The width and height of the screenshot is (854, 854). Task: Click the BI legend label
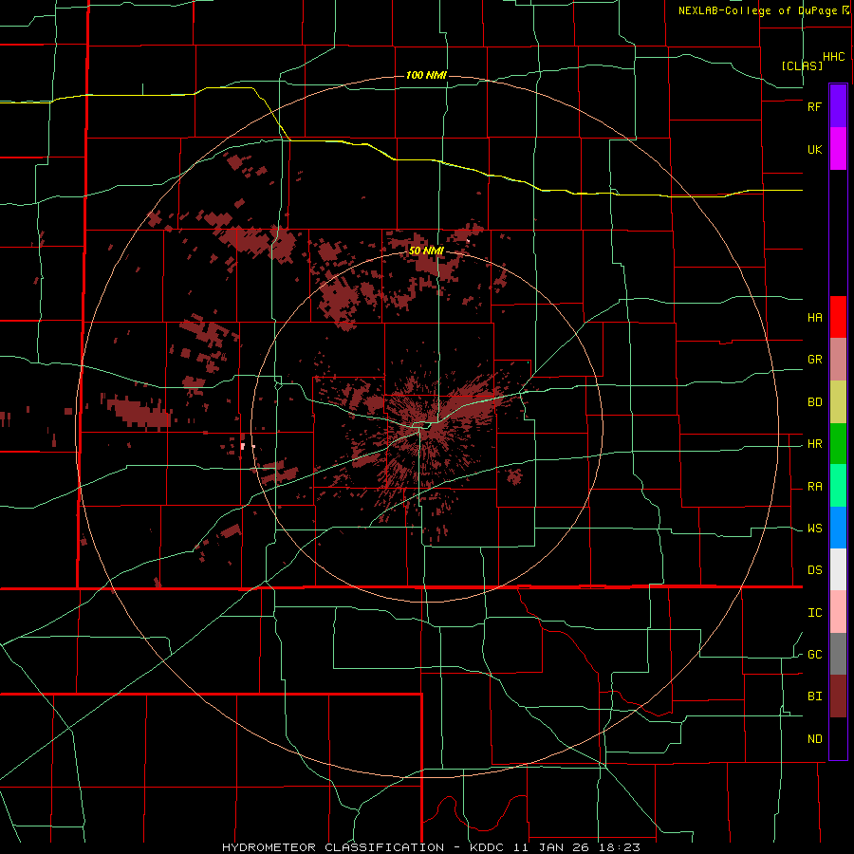pos(814,696)
